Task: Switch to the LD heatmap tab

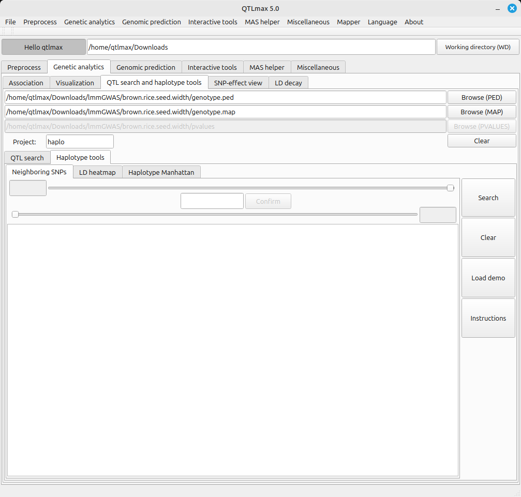Action: point(97,172)
